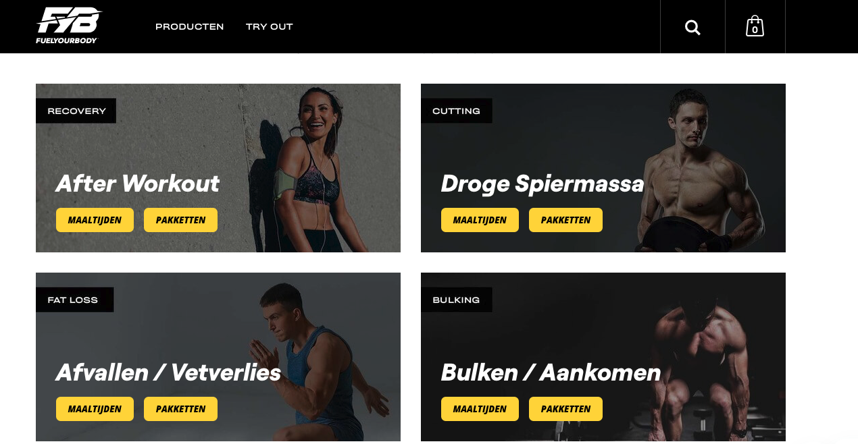Image resolution: width=858 pixels, height=444 pixels.
Task: Open Pakketten under Bulken / Aankomen
Action: [x=565, y=409]
